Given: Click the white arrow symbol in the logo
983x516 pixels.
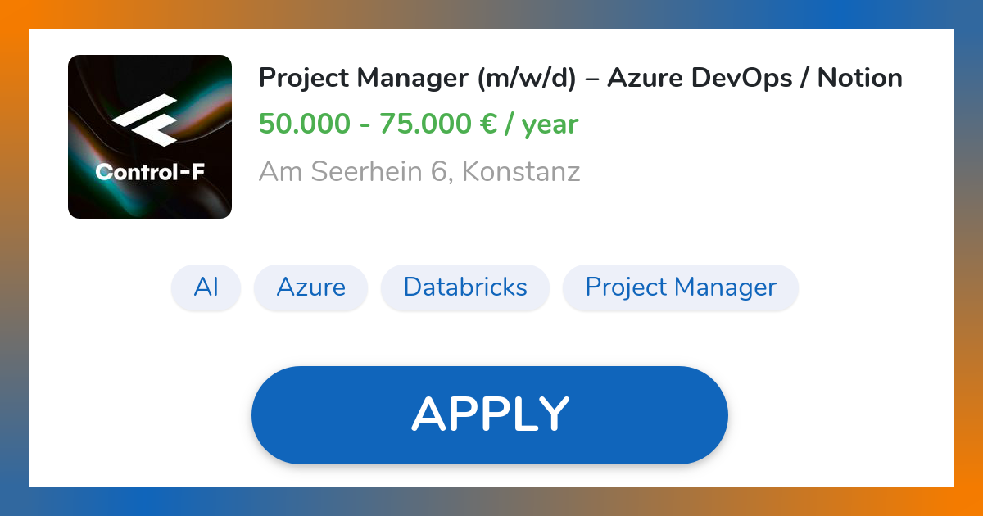Looking at the screenshot, I should 145,126.
